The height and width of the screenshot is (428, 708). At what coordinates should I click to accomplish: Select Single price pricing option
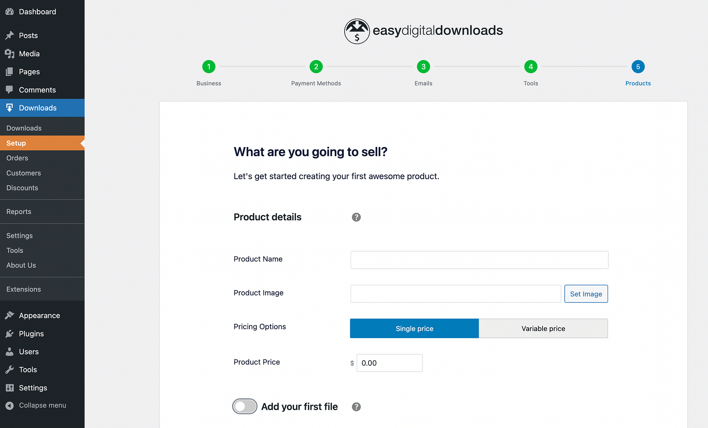(414, 329)
